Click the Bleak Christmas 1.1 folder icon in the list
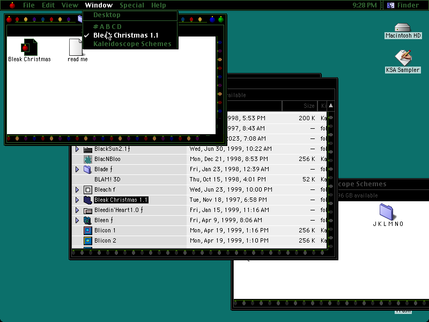The image size is (429, 322). (x=88, y=200)
